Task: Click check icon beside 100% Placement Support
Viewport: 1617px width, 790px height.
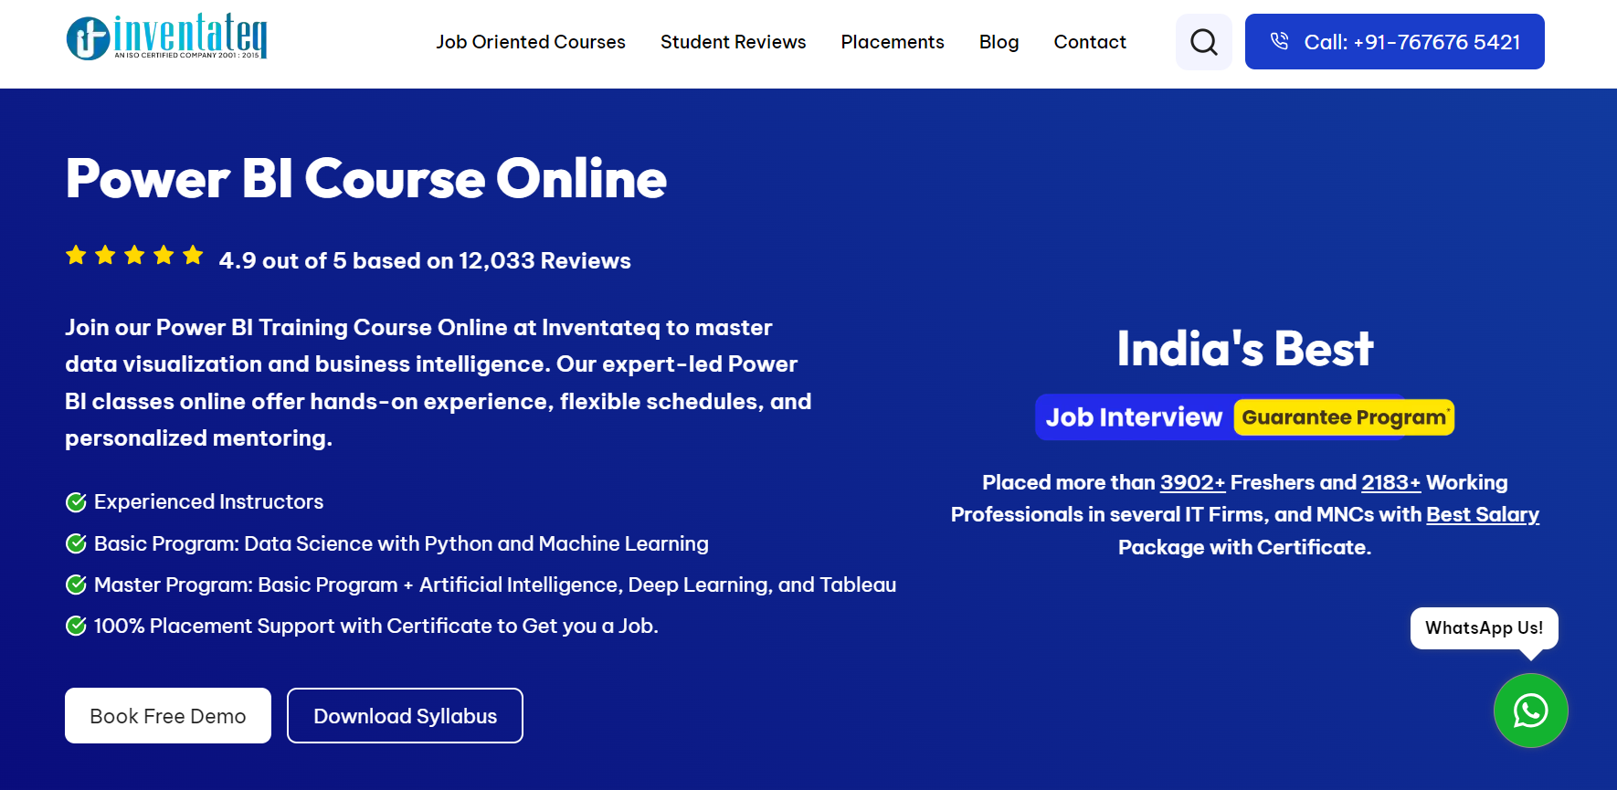Action: pyautogui.click(x=77, y=627)
